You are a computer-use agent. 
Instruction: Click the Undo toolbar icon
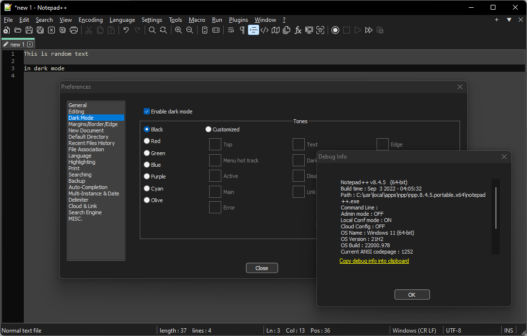126,30
